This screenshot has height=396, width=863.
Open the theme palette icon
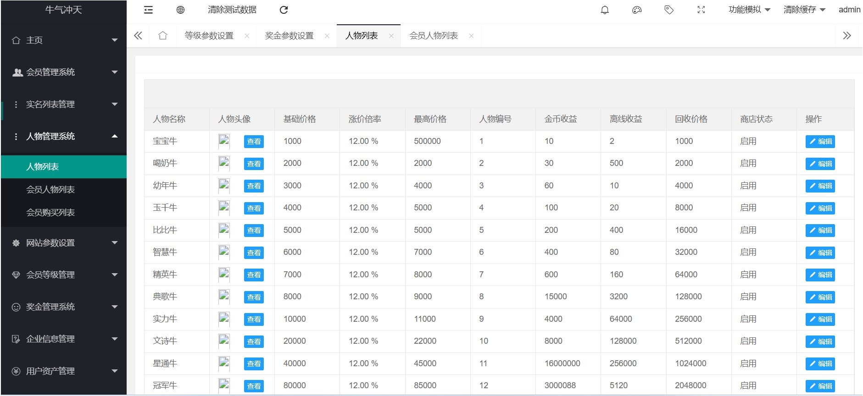(x=637, y=10)
